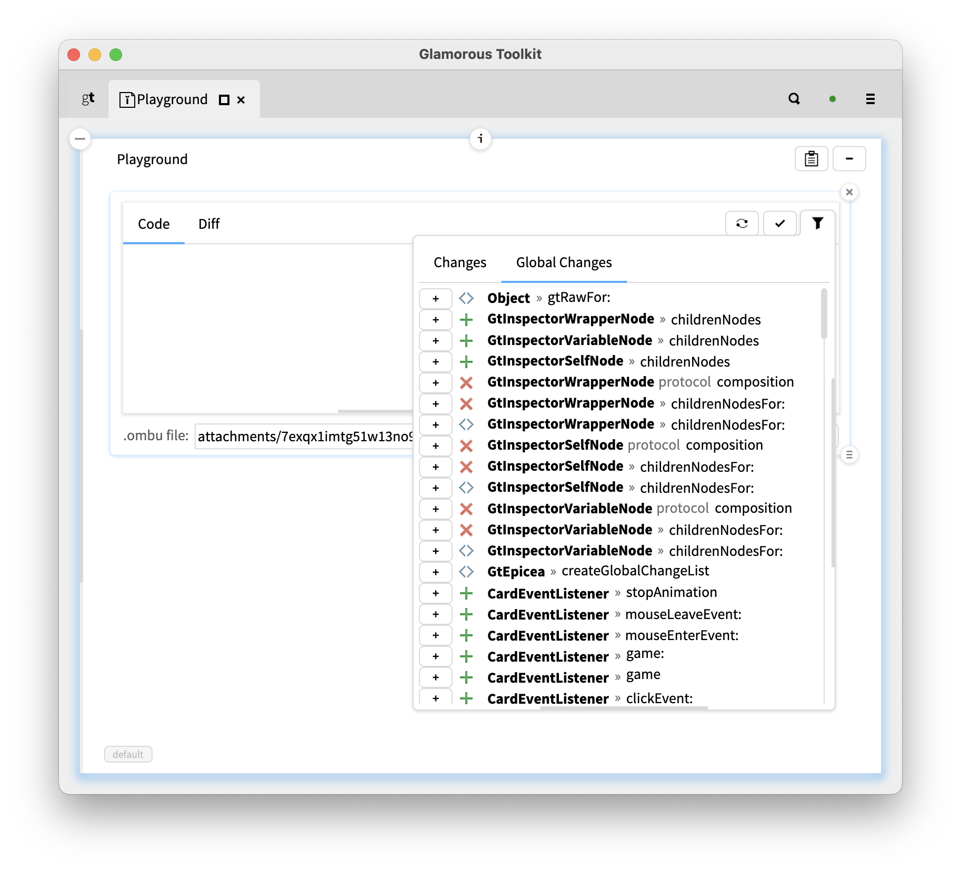Open search using the magnifier icon
This screenshot has width=961, height=872.
coord(795,99)
